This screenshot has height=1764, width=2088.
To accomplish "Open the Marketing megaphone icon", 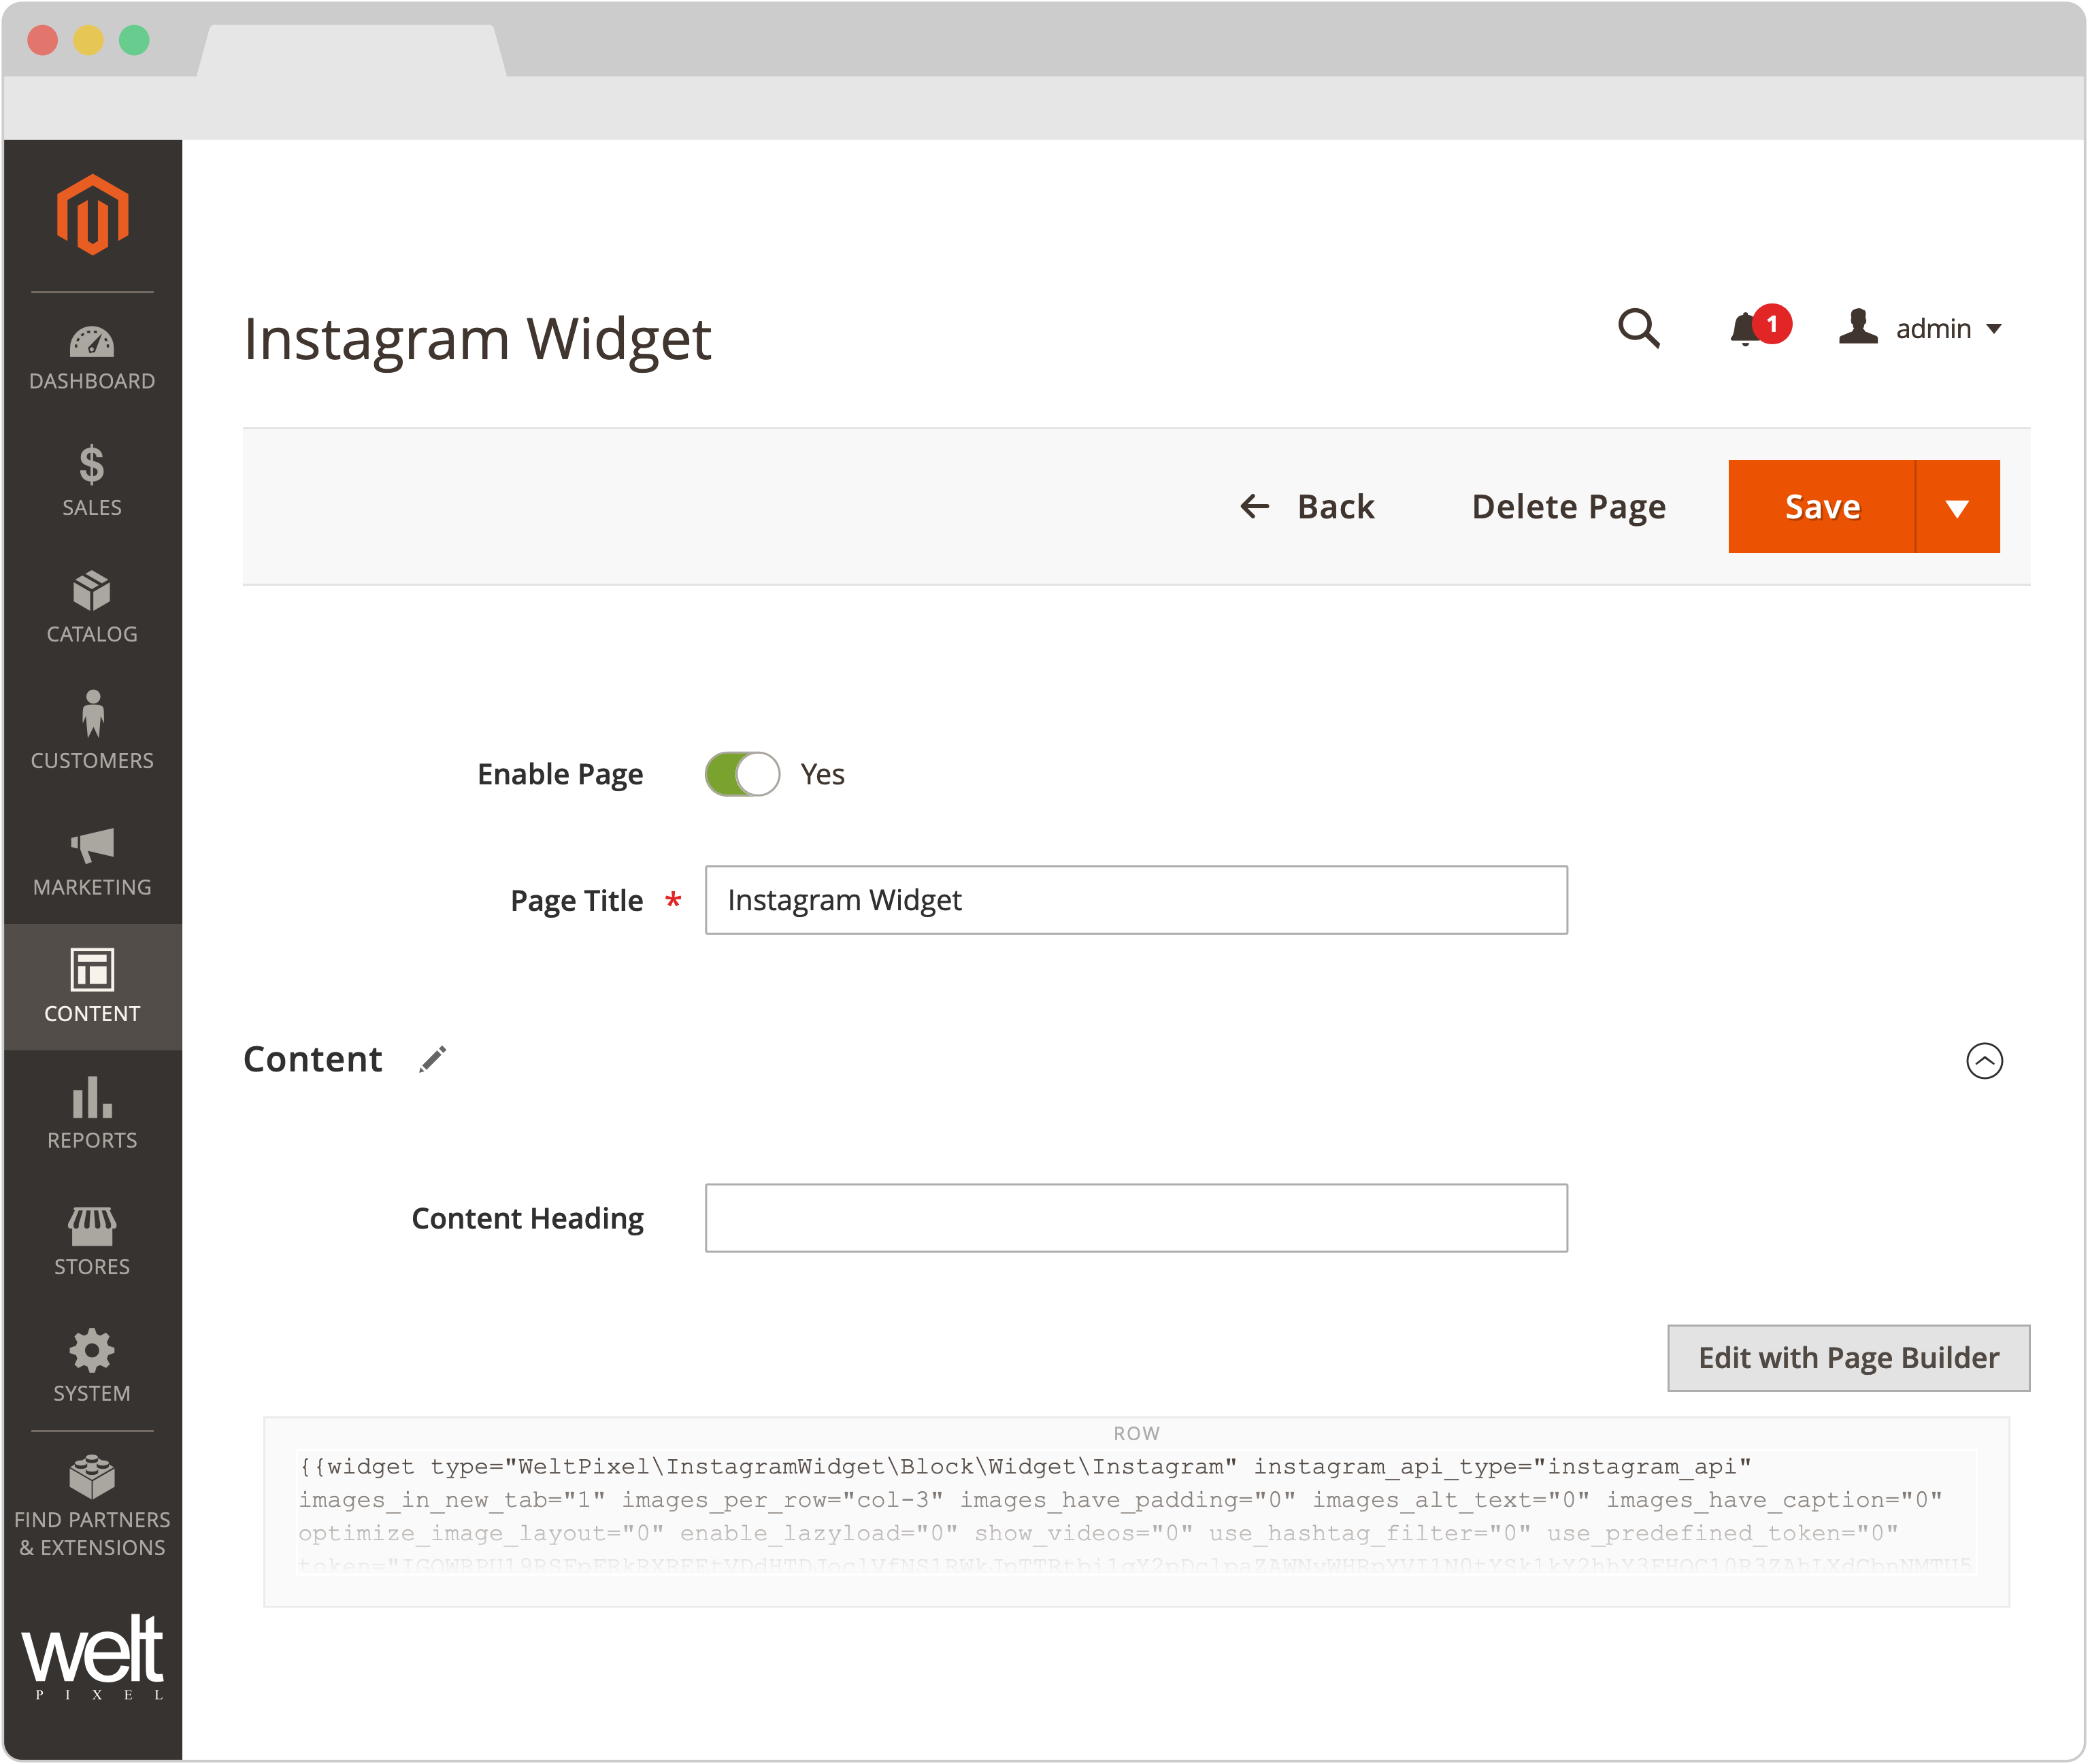I will pos(92,860).
